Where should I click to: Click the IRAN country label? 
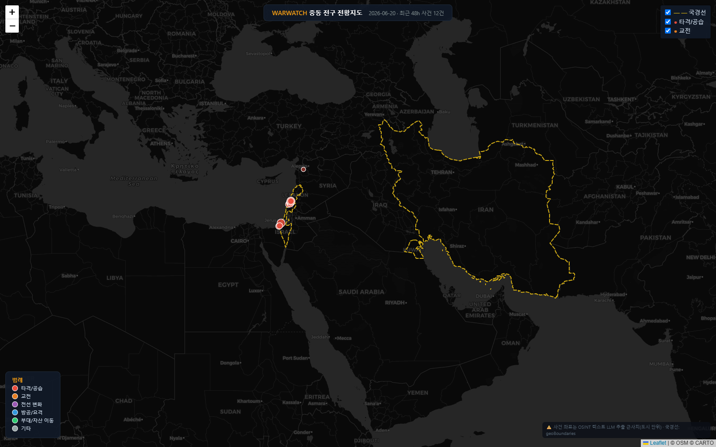click(486, 210)
